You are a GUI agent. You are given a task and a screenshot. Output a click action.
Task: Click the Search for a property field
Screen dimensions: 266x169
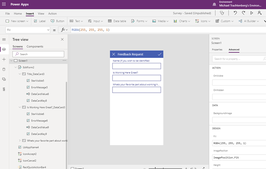click(x=239, y=59)
